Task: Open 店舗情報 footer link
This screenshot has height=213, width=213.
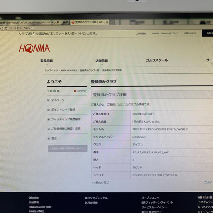Action: click(x=34, y=202)
